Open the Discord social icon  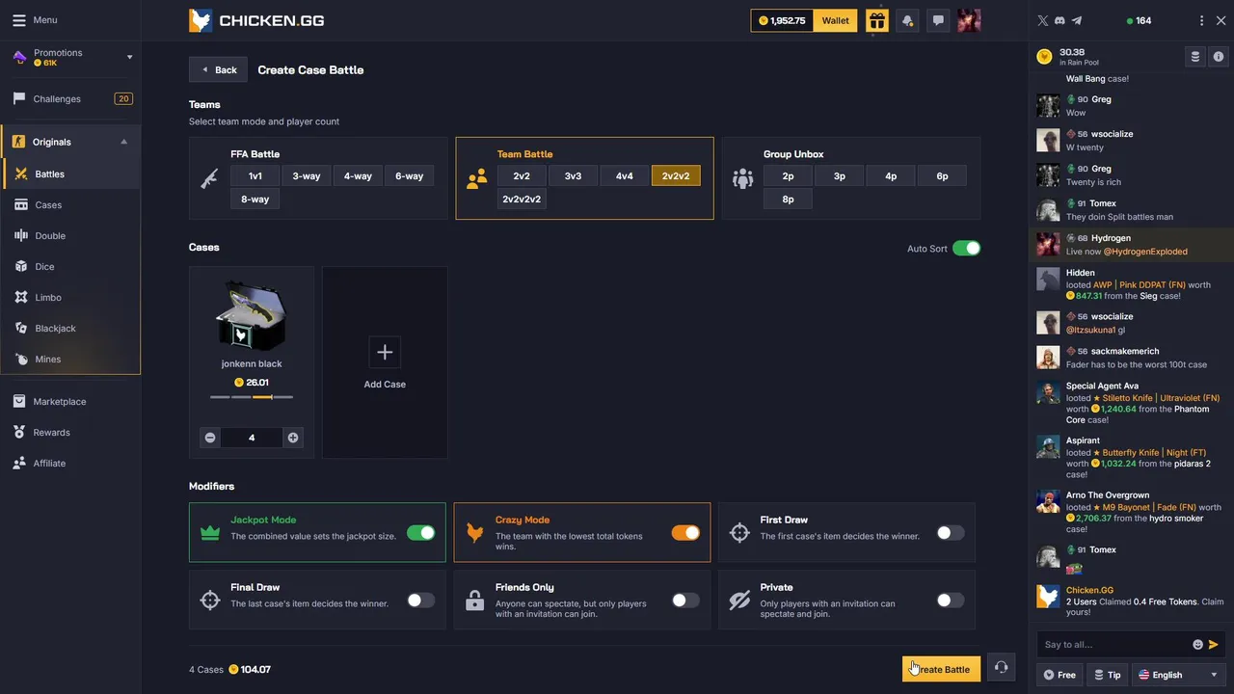tap(1060, 20)
